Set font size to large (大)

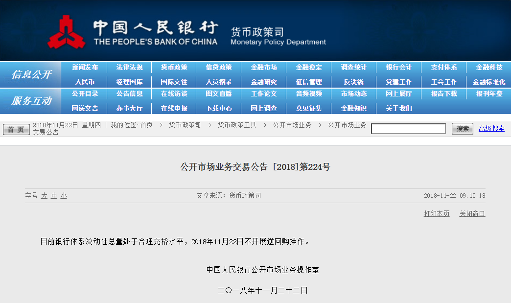point(44,196)
